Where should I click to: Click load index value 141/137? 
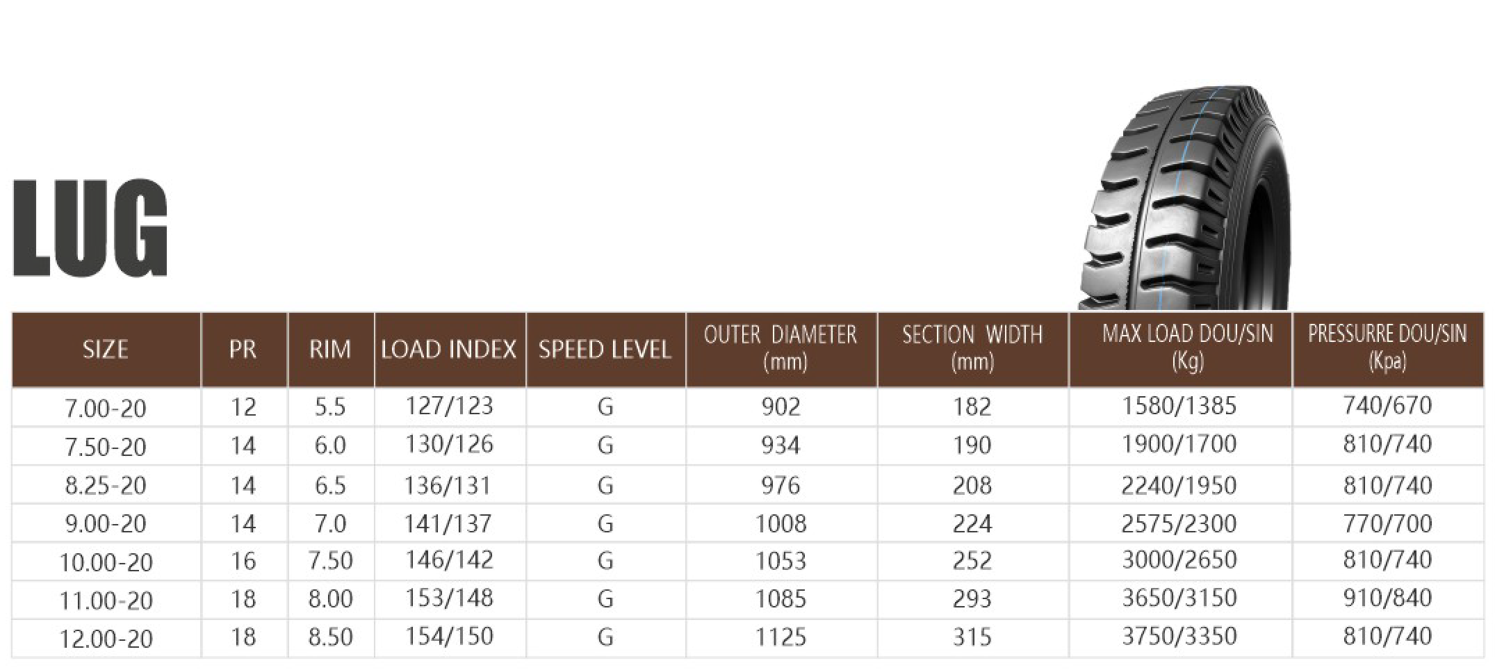[448, 523]
